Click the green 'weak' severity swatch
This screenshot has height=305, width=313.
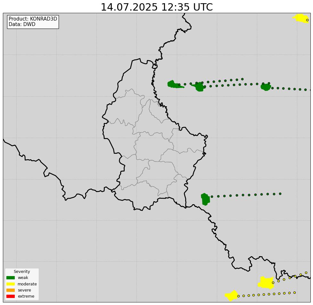(x=11, y=278)
